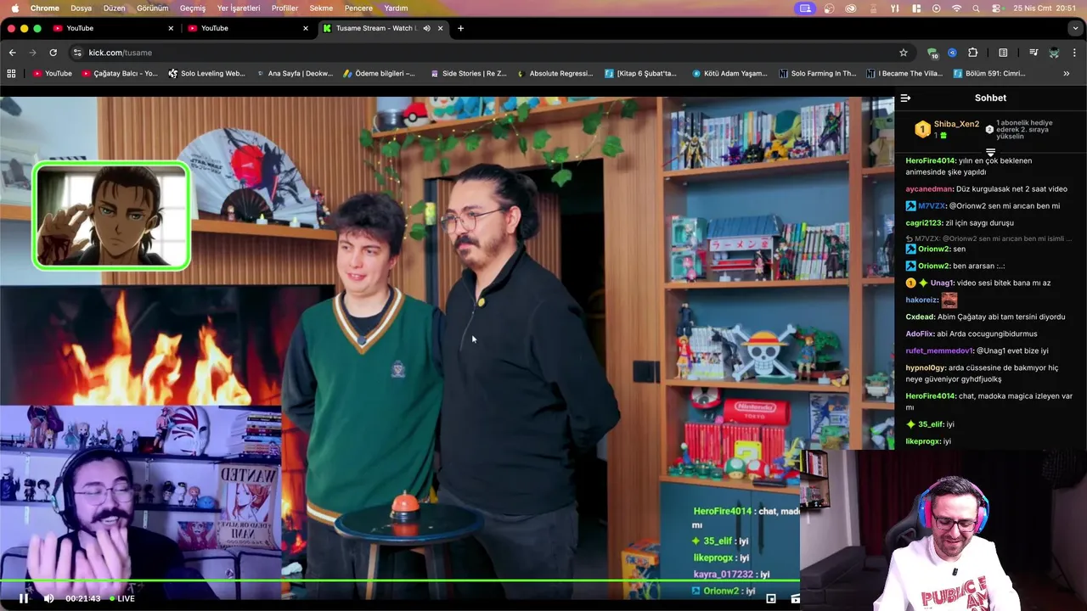Click chat username rufet_memmedov1

[x=938, y=350]
